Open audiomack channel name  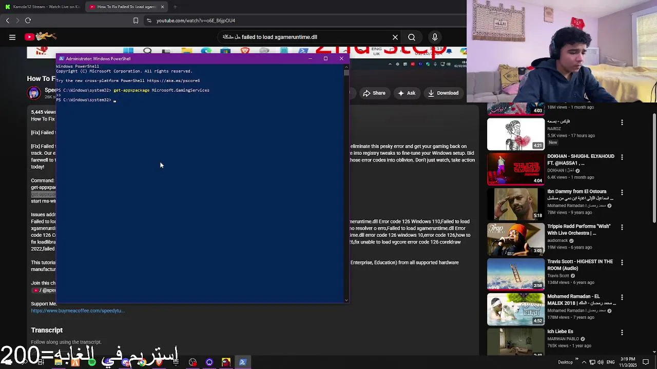point(557,240)
